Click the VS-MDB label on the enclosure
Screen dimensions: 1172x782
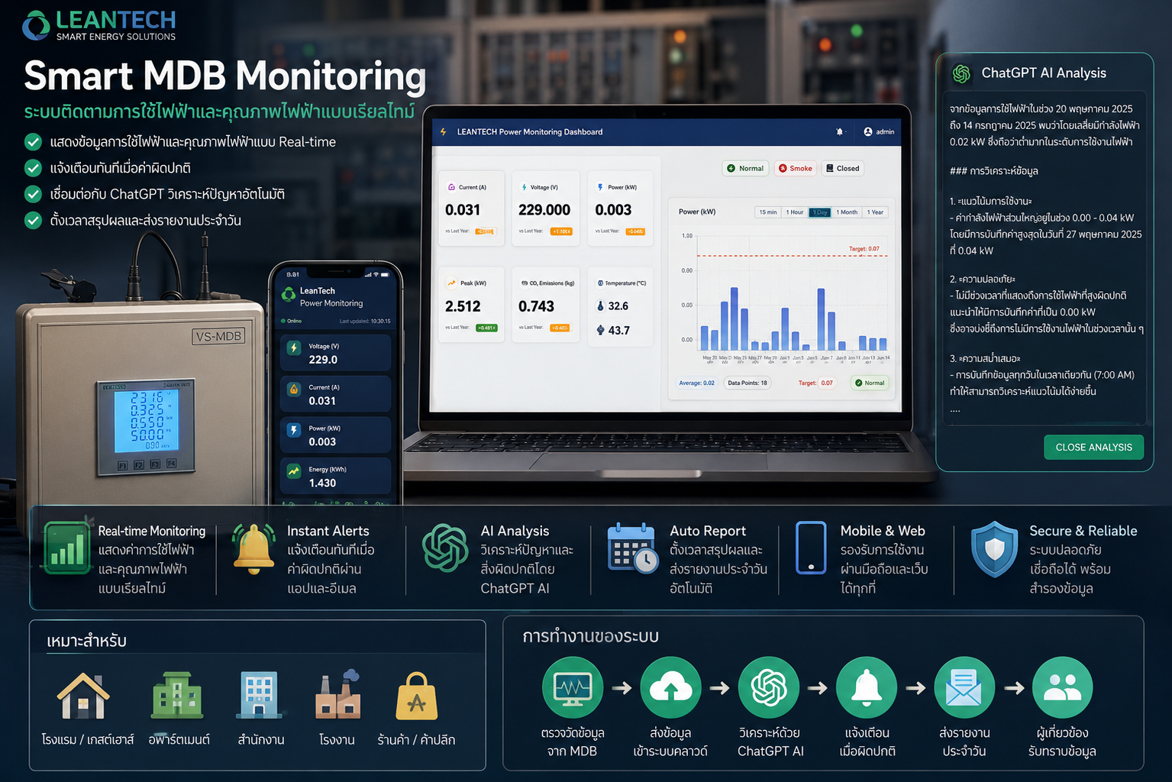coord(218,336)
